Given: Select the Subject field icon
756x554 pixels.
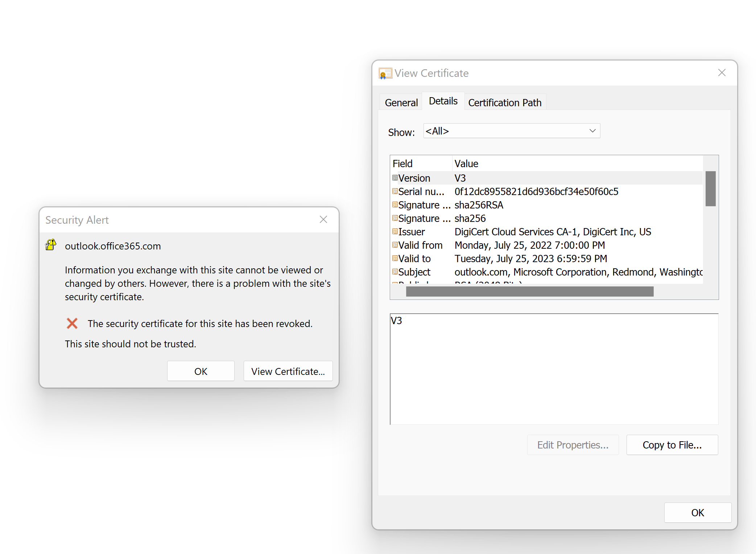Looking at the screenshot, I should point(395,272).
